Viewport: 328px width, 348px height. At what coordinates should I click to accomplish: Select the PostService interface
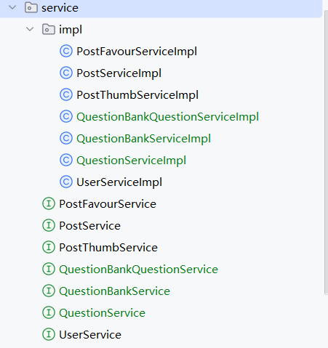pos(89,226)
